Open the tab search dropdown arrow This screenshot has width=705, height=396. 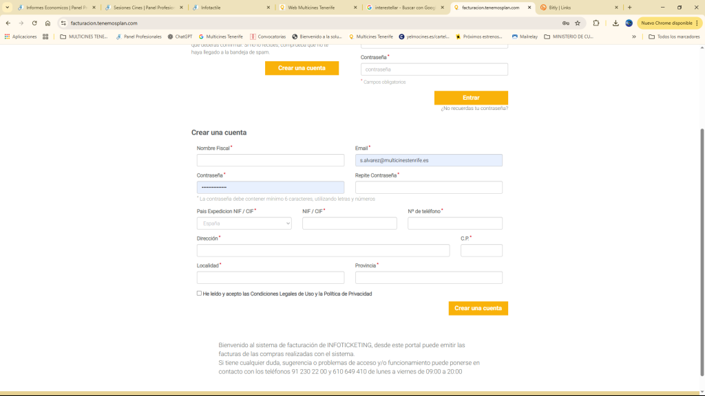click(7, 8)
